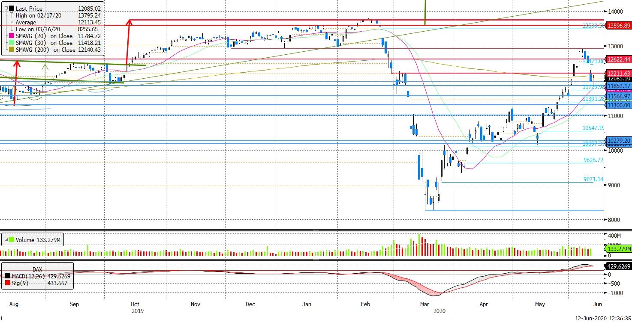Select the 'Last Price' legend label

29,9
